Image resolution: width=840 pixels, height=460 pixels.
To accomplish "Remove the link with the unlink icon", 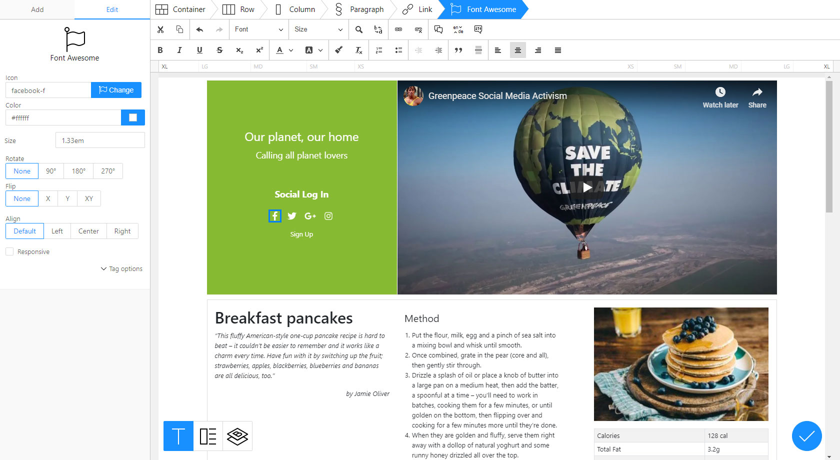I will point(418,29).
